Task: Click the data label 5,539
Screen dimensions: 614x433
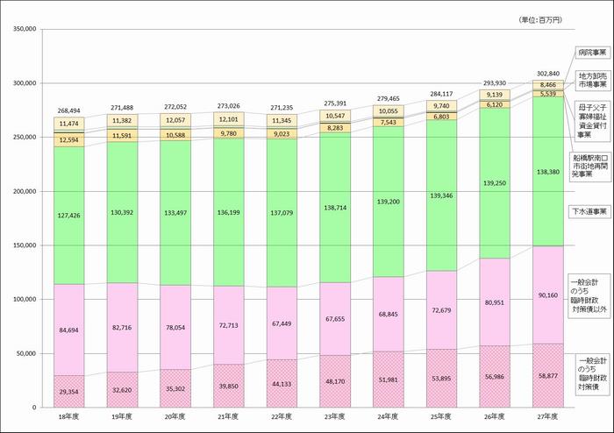Action: click(x=548, y=94)
